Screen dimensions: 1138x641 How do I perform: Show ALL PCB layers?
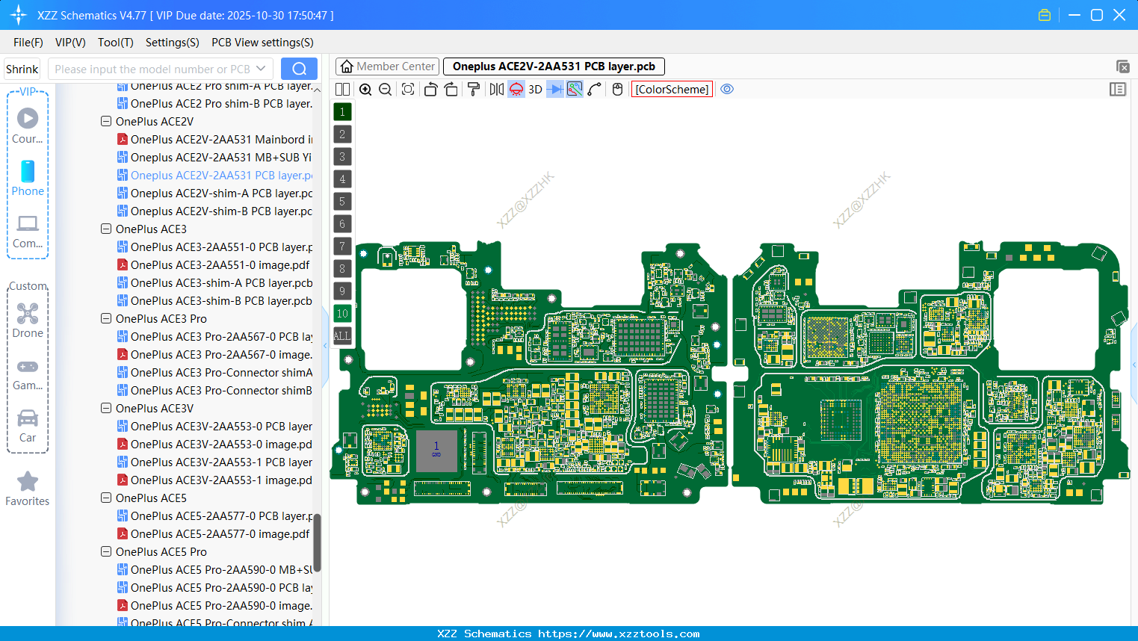[342, 335]
